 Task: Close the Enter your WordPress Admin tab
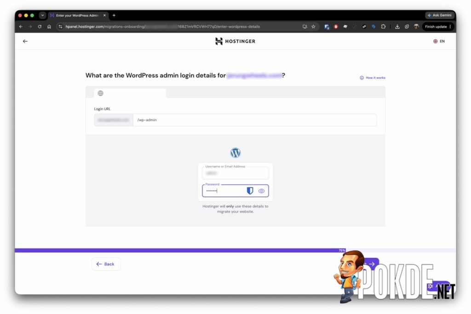click(104, 15)
